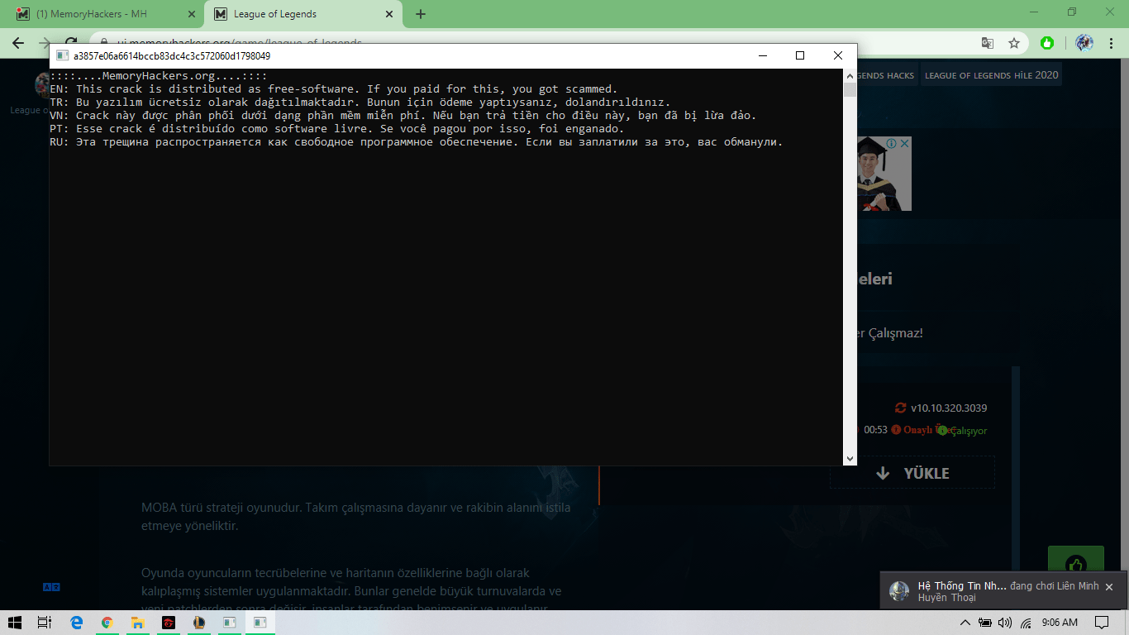Open the Google Translate icon in address bar
Viewport: 1129px width, 635px height.
[x=987, y=43]
